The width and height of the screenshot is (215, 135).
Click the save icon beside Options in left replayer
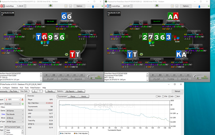tap(70, 6)
